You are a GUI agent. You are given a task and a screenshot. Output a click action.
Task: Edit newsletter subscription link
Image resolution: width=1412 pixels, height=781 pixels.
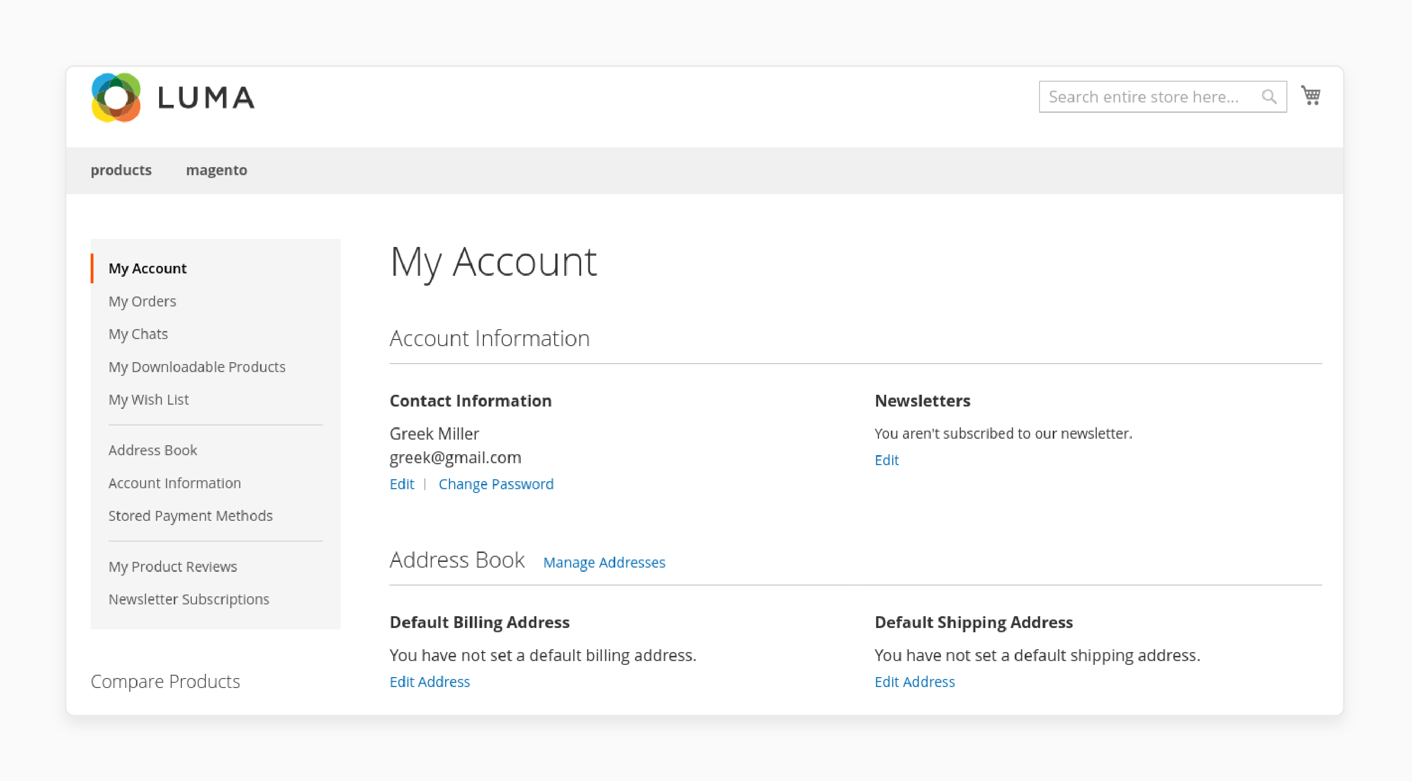[x=887, y=460]
